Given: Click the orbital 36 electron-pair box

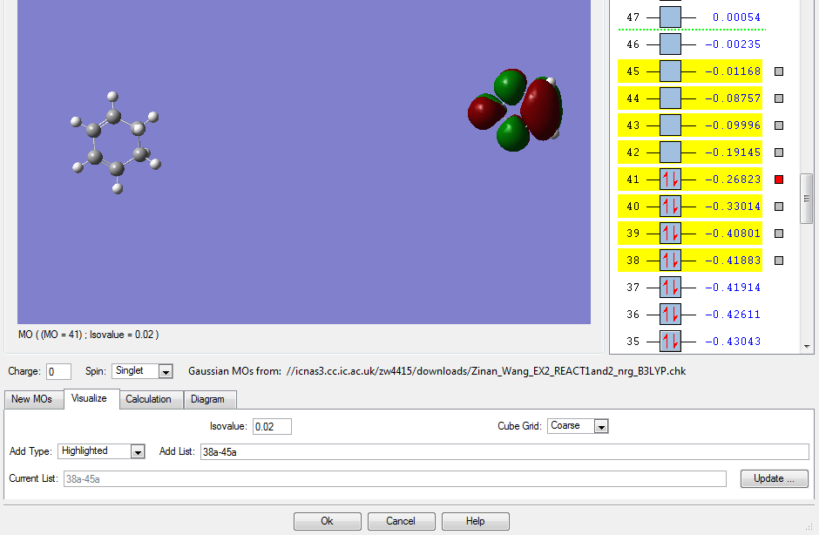Looking at the screenshot, I should [670, 315].
